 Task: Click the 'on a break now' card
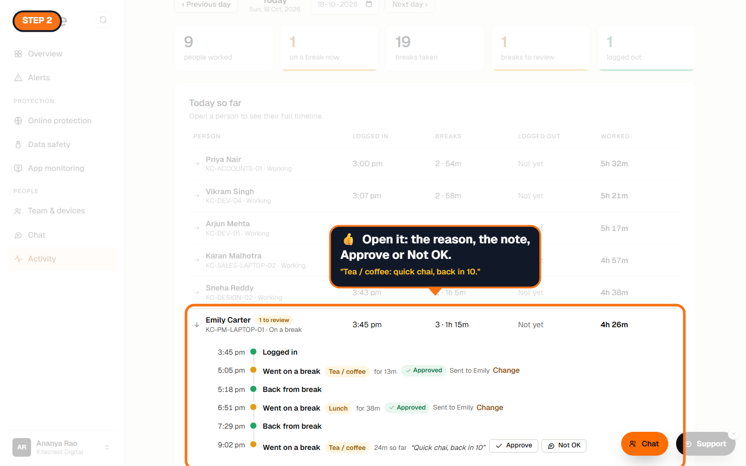pos(329,48)
